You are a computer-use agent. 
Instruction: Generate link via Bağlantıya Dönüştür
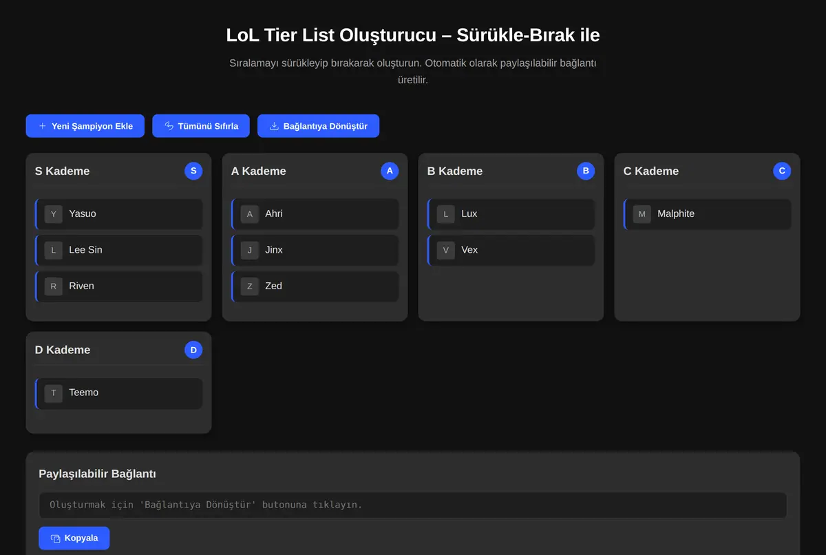(x=318, y=126)
